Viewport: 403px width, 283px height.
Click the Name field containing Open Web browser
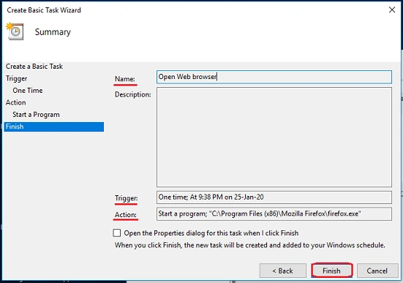(274, 77)
